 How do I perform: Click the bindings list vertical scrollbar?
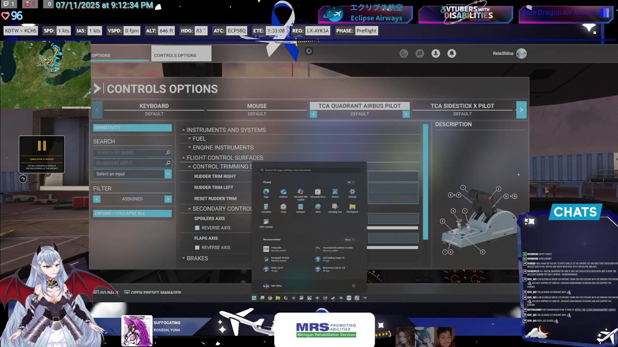pyautogui.click(x=425, y=182)
